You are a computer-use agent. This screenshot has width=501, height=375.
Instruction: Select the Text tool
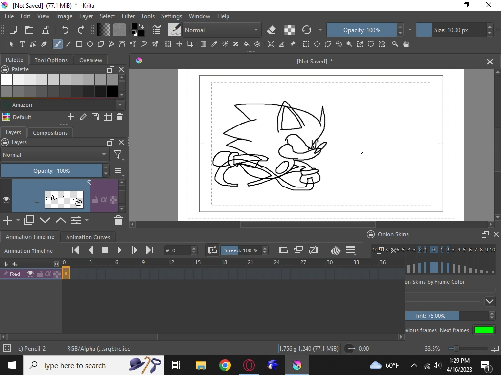coord(23,44)
